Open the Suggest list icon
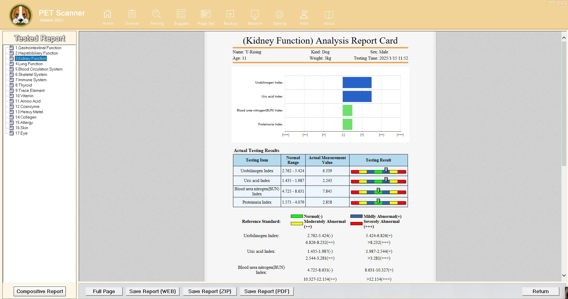Image resolution: width=568 pixels, height=299 pixels. tap(181, 14)
